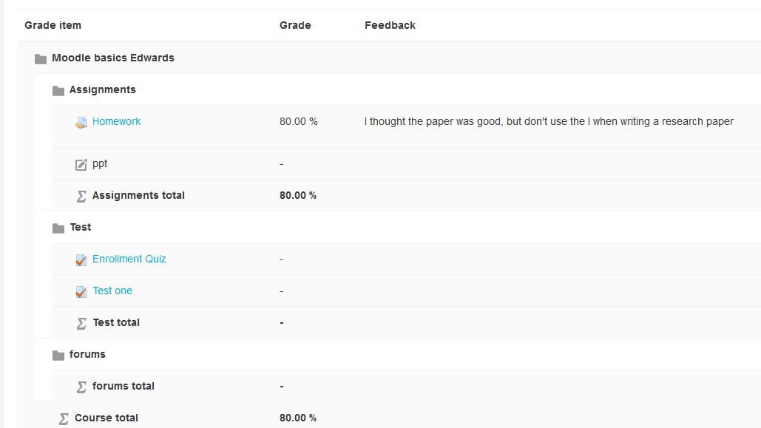Click the Grade column header

click(x=295, y=25)
